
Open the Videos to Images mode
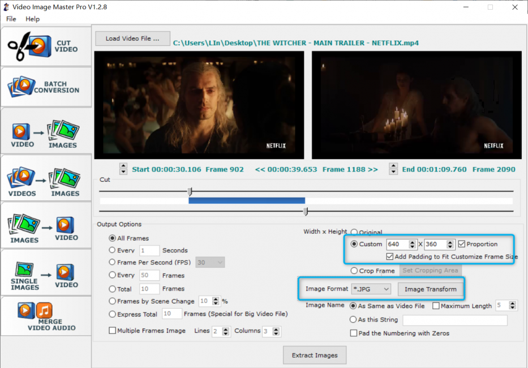click(45, 180)
